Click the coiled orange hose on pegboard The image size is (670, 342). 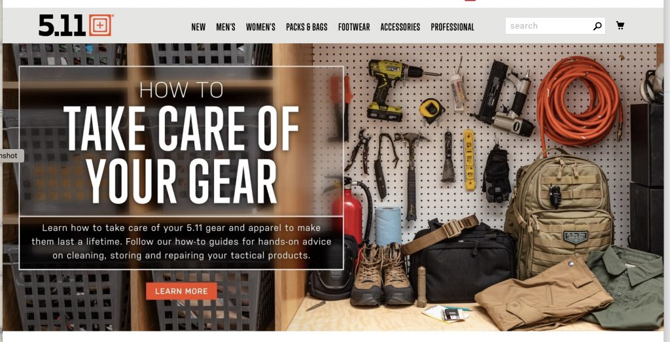(580, 99)
